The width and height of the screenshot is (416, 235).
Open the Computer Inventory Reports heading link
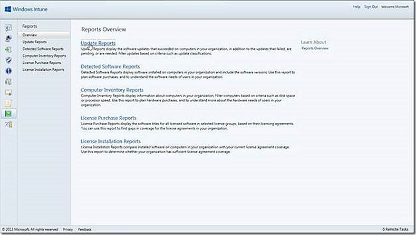coord(112,90)
